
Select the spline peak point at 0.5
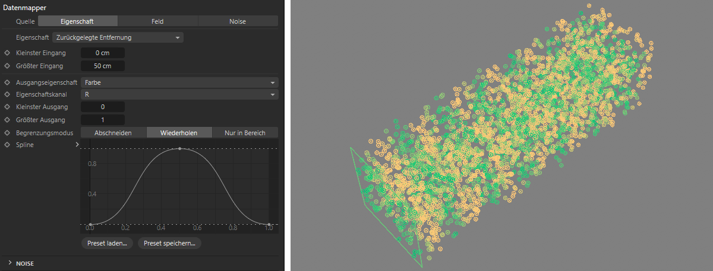(x=179, y=148)
